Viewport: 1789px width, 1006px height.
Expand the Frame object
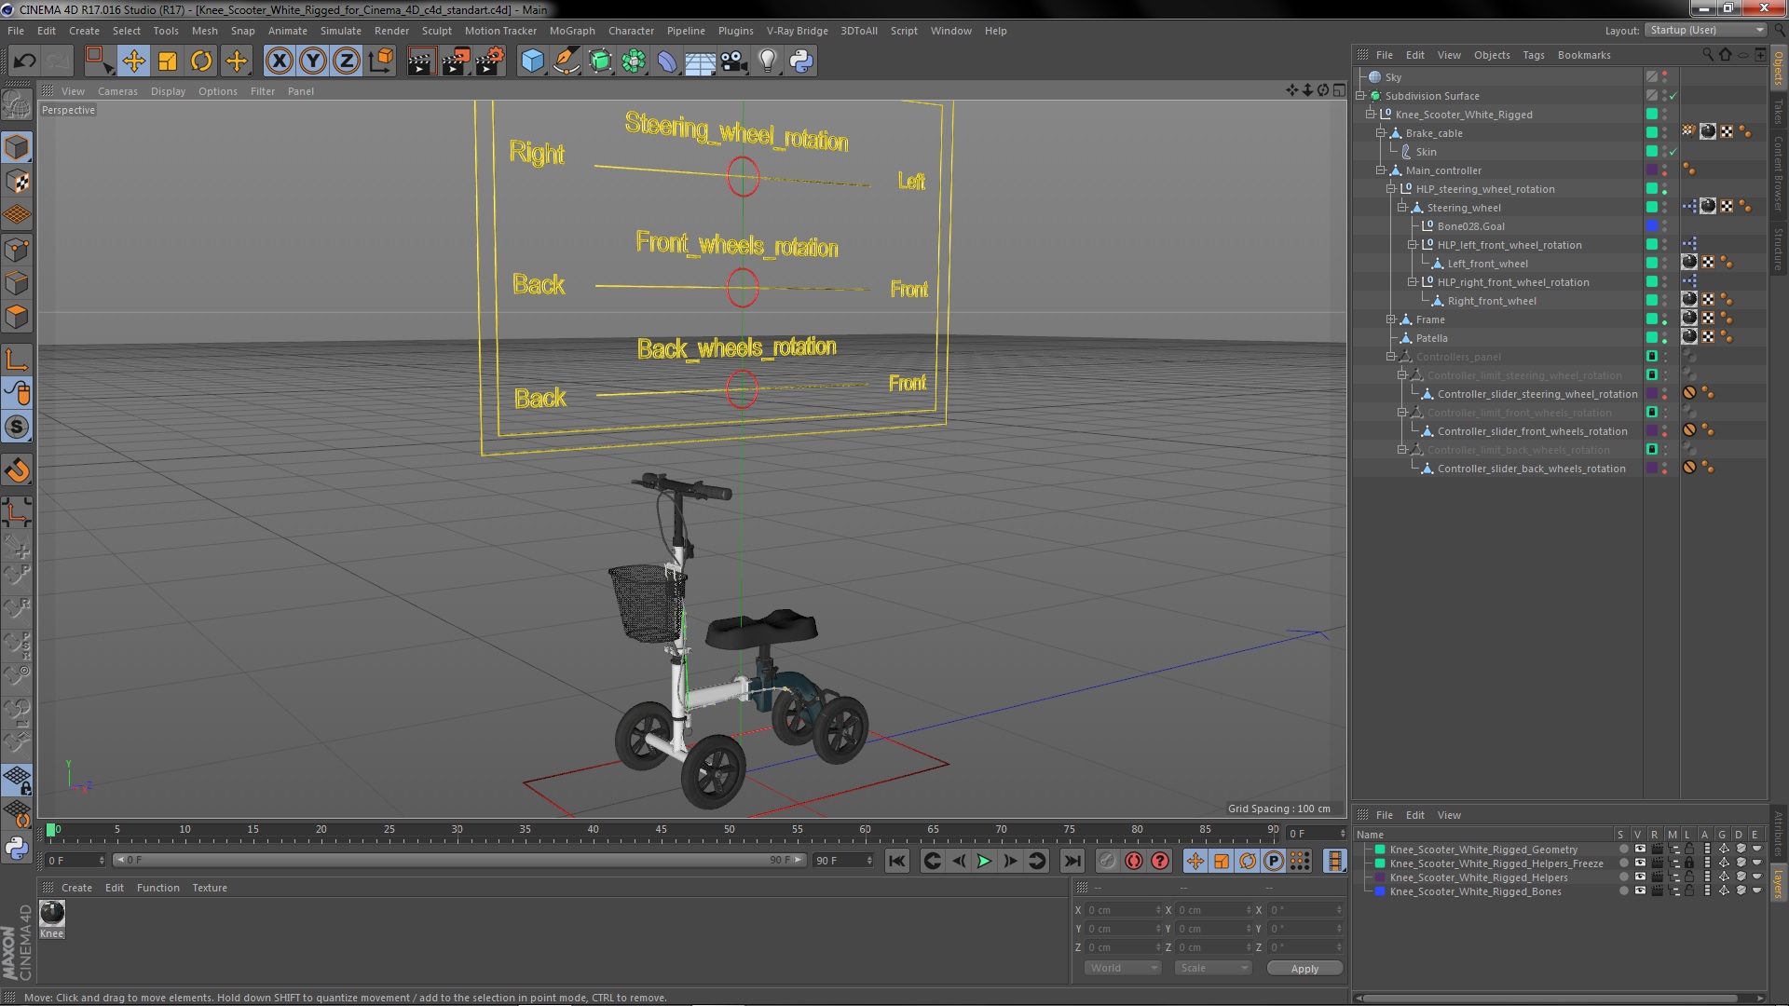click(1391, 319)
